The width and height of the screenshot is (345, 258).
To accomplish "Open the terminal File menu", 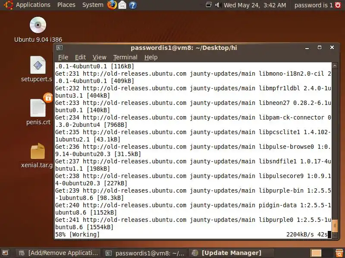I will point(63,57).
